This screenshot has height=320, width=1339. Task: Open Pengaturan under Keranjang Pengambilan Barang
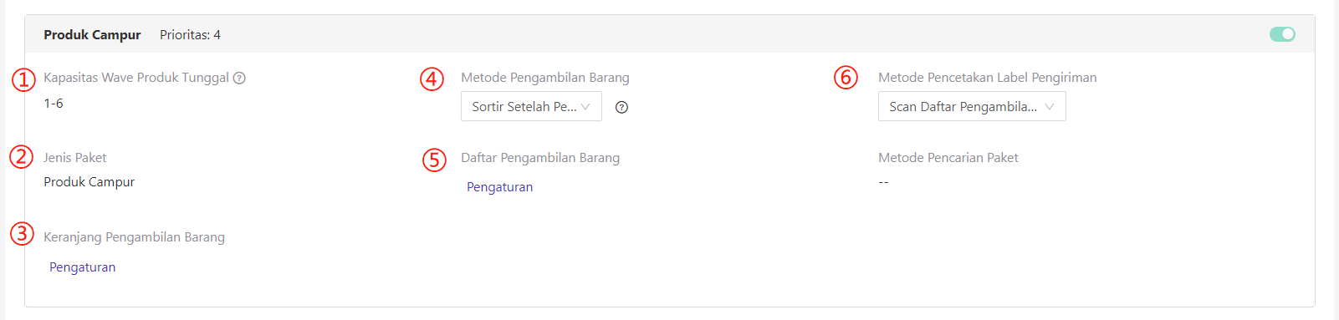(82, 267)
